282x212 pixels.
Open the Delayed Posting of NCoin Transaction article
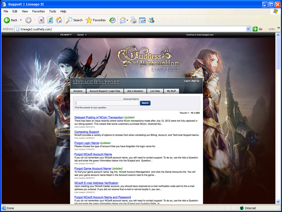(99, 117)
